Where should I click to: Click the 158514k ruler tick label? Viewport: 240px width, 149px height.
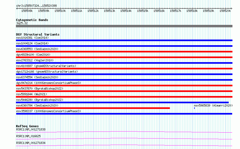pyautogui.click(x=126, y=11)
